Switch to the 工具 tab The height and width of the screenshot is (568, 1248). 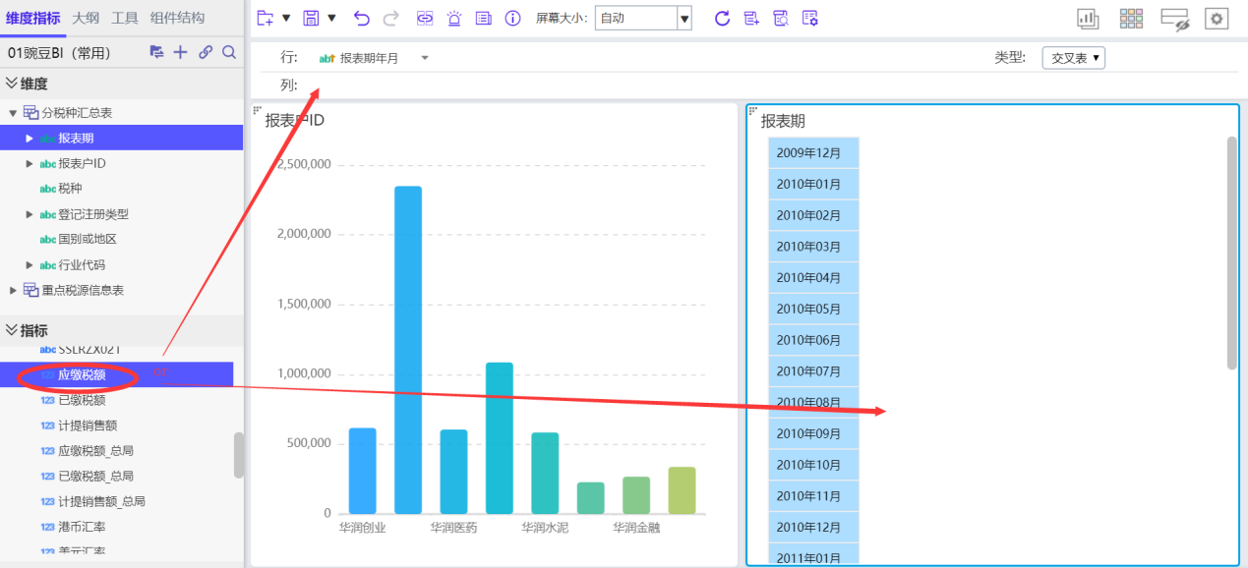click(125, 18)
